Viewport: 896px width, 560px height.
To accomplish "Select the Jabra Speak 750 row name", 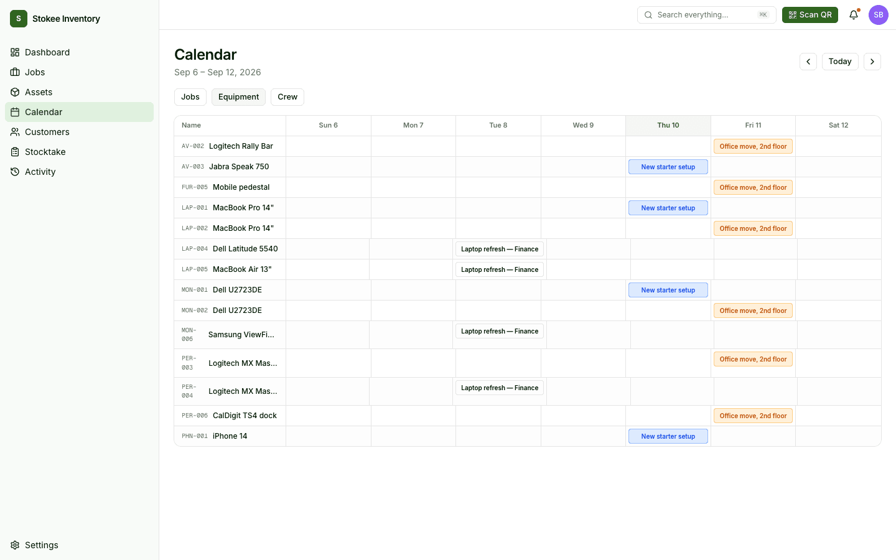I will tap(239, 167).
